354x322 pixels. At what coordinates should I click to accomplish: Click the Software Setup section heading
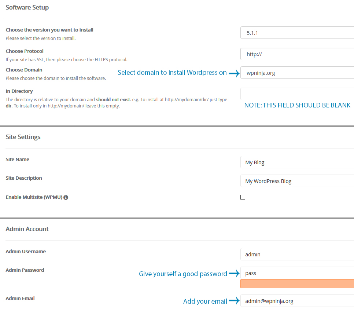27,7
